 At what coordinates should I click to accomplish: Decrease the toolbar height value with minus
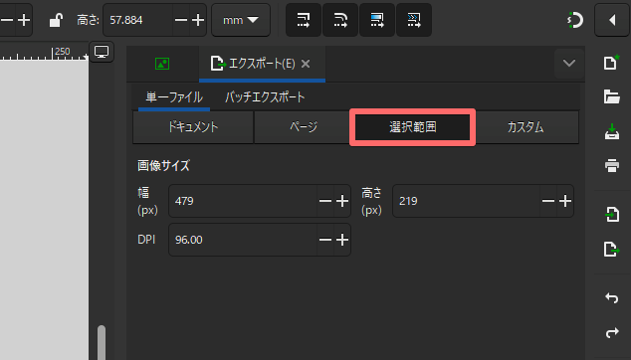point(181,20)
